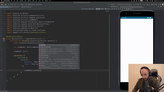Click the build hammer icon
This screenshot has height=92, width=164.
pyautogui.click(x=109, y=5)
